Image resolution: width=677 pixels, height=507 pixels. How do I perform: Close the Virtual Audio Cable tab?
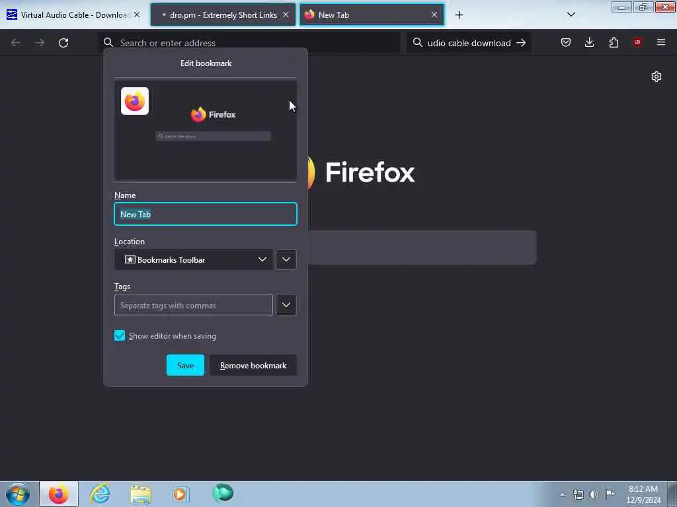click(137, 15)
